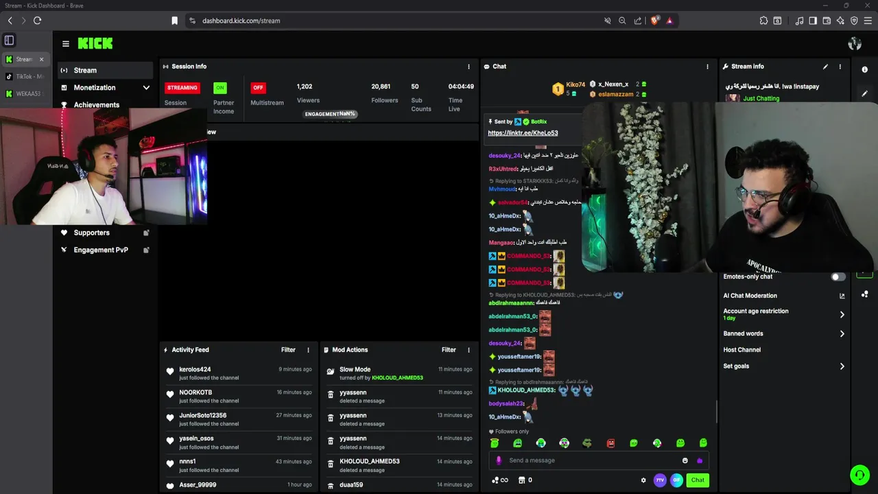Viewport: 878px width, 494px height.
Task: Click info circle icon on right rail
Action: click(x=864, y=69)
